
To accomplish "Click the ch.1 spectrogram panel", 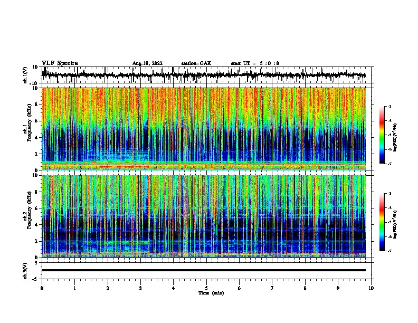I will 204,129.
